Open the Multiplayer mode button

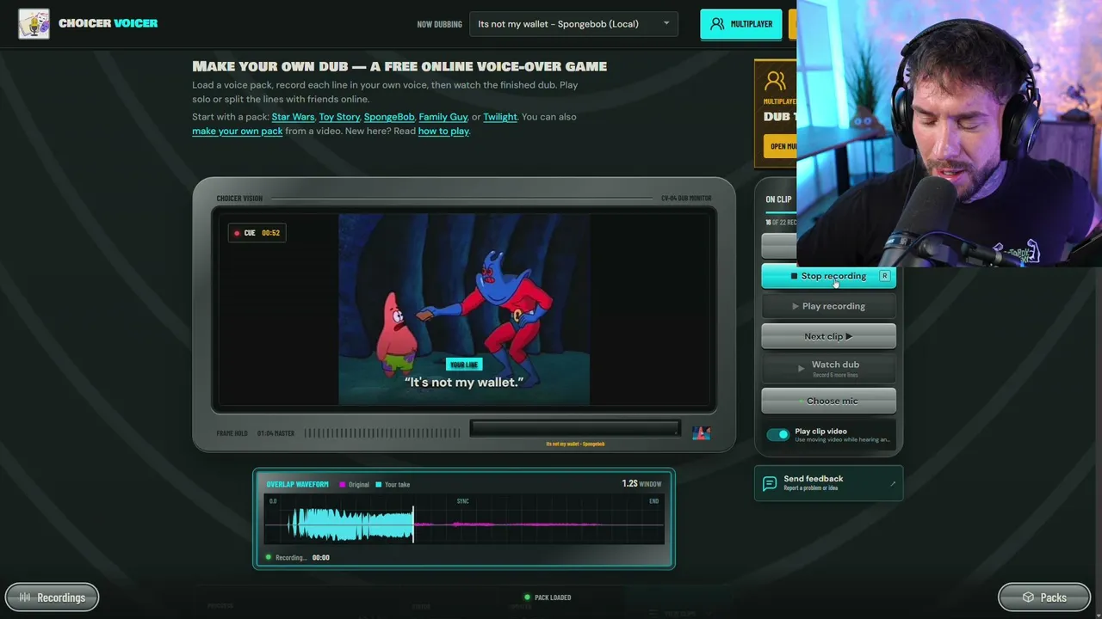pyautogui.click(x=741, y=24)
